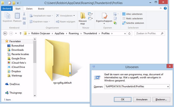Open Explorer help with the question mark icon
The height and width of the screenshot is (107, 174).
pos(165,8)
